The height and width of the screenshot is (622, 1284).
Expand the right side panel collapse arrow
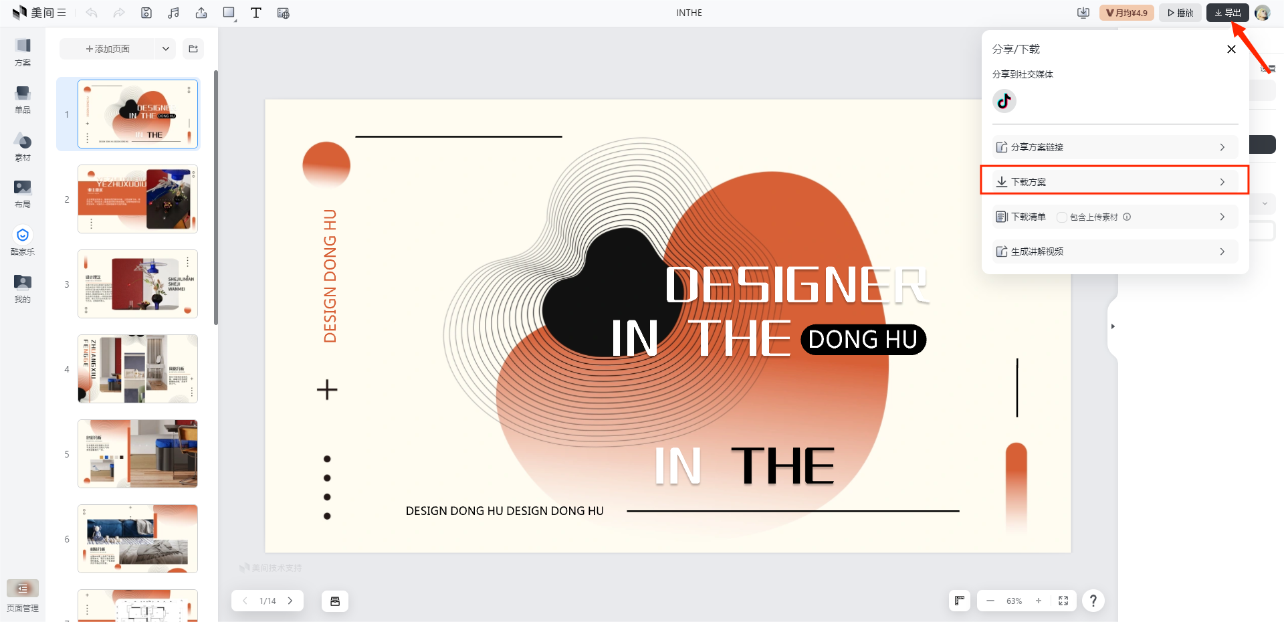coord(1113,326)
